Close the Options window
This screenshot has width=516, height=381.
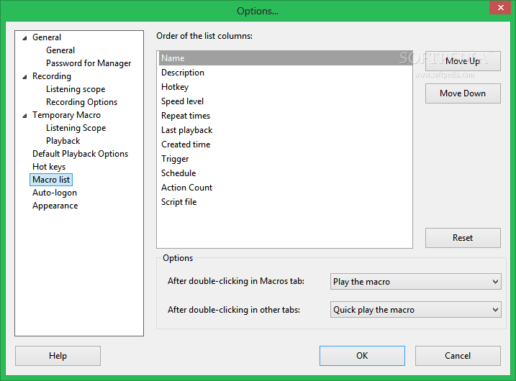click(500, 8)
